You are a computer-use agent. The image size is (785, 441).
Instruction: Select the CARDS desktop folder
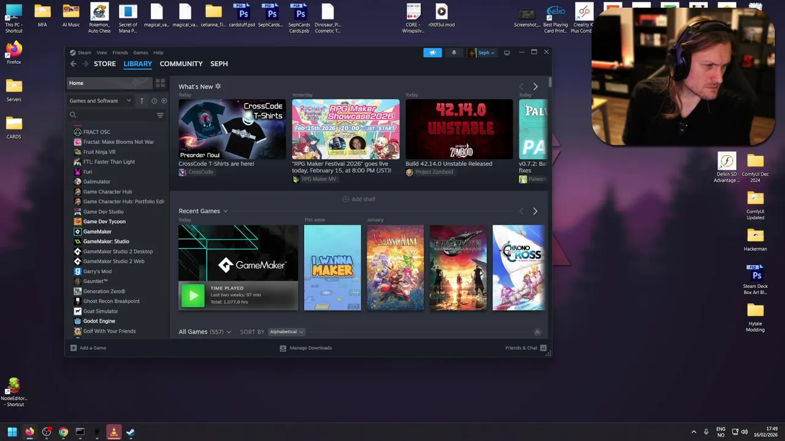(x=13, y=127)
